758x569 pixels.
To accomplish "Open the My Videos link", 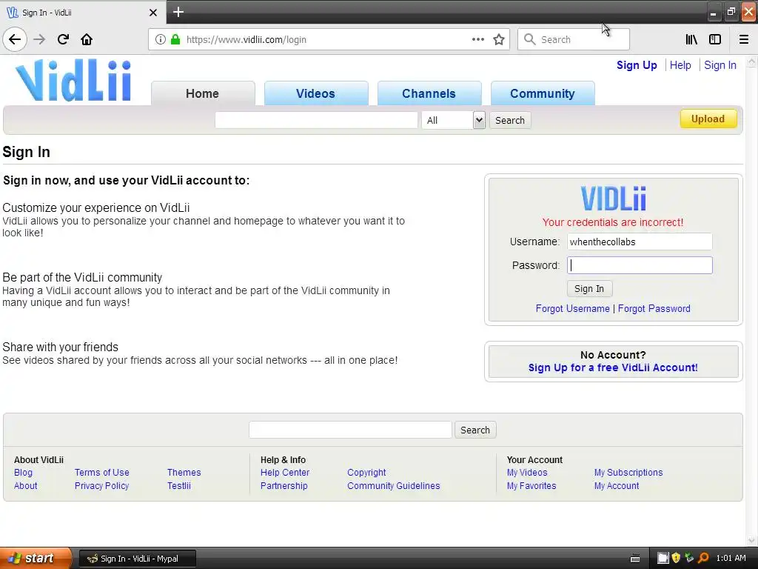I will tap(527, 473).
